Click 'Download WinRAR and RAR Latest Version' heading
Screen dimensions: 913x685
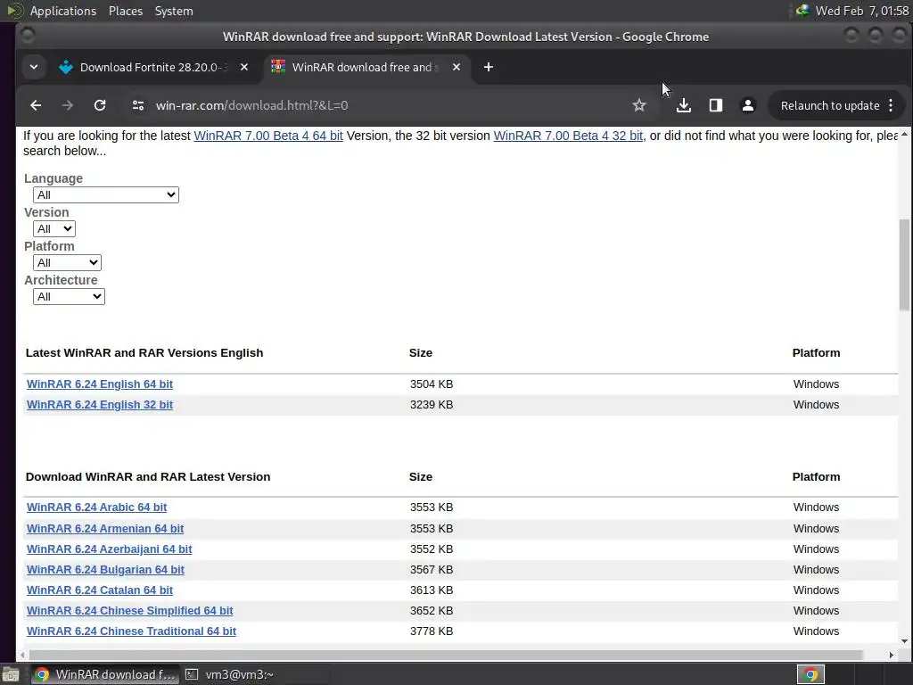click(148, 476)
